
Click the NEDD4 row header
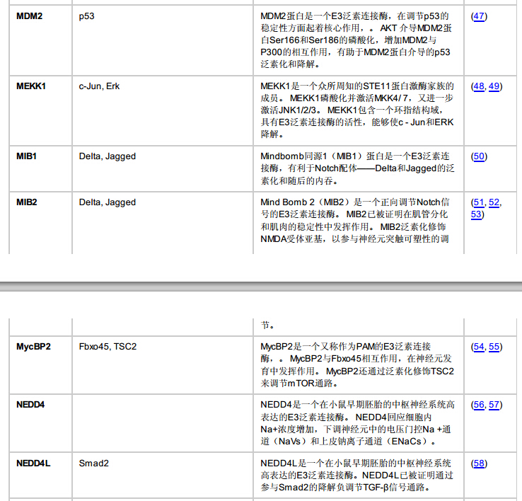click(30, 405)
